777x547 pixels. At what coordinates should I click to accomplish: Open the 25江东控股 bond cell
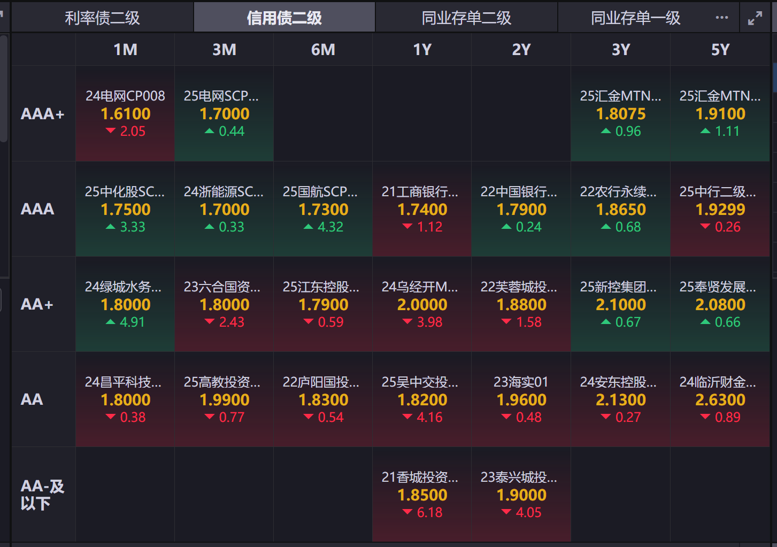pos(323,304)
